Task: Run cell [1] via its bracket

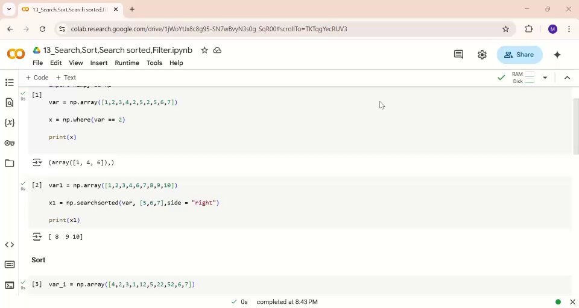Action: (x=37, y=95)
